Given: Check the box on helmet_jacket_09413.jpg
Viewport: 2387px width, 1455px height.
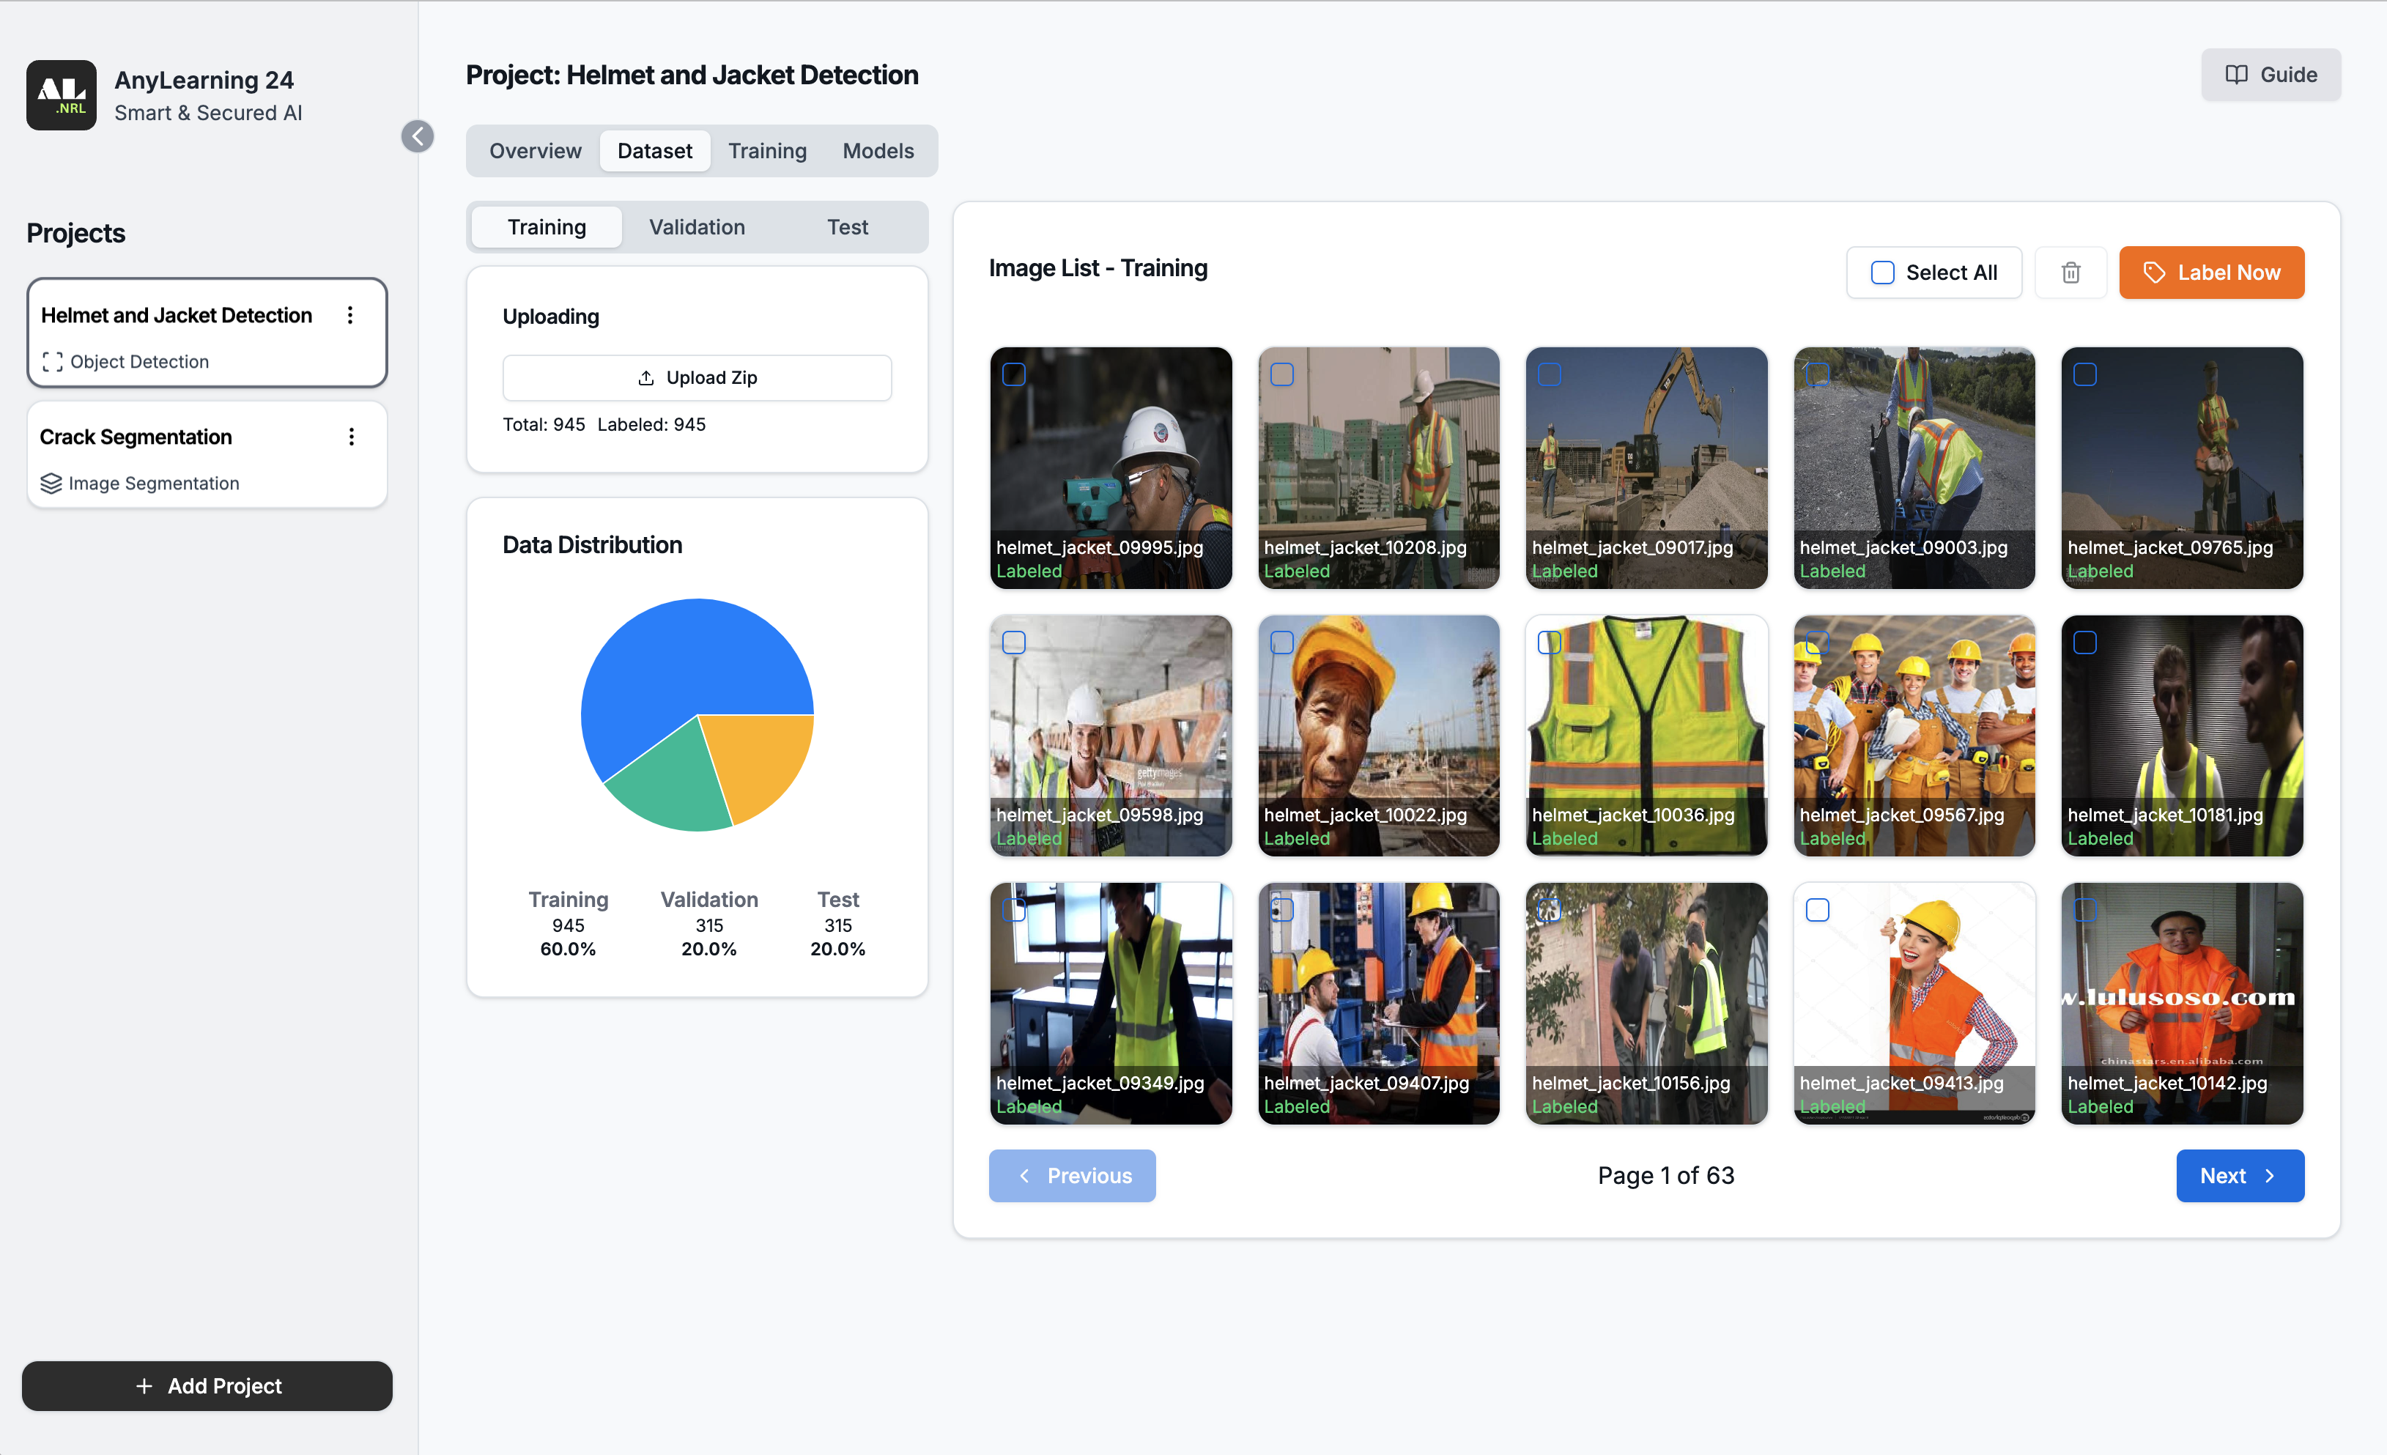Looking at the screenshot, I should [1818, 910].
